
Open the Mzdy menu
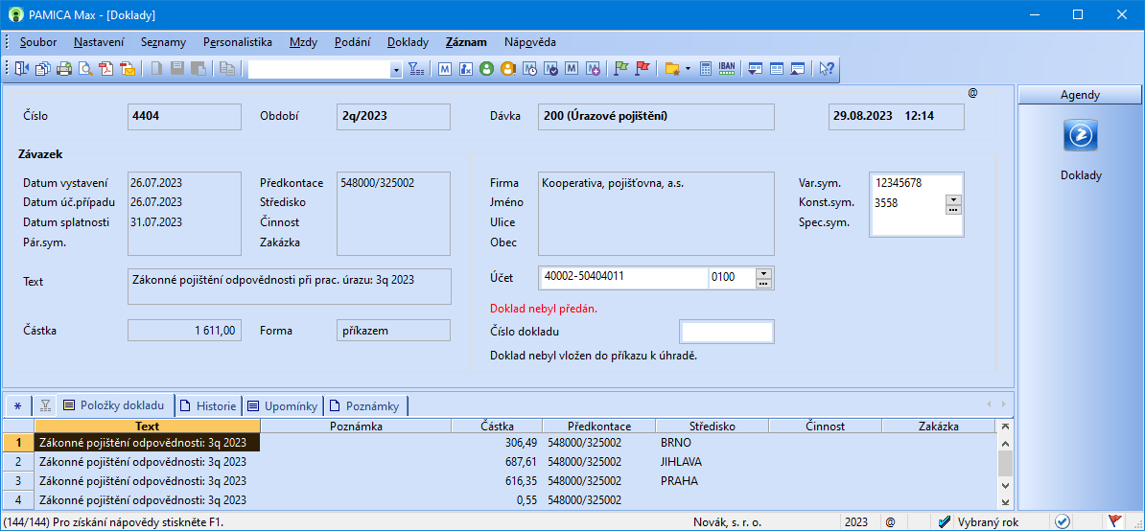point(303,41)
